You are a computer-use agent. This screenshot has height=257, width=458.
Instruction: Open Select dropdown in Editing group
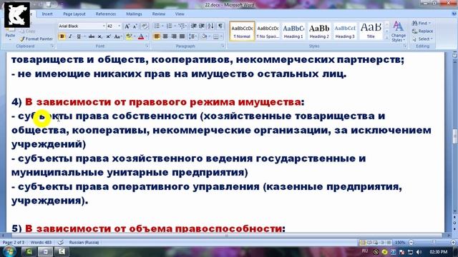423,39
